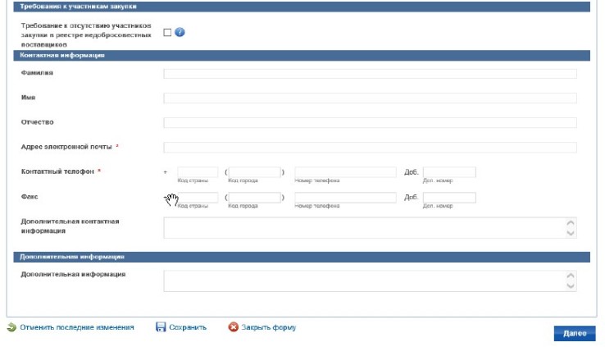Click the fax number field

(x=345, y=198)
